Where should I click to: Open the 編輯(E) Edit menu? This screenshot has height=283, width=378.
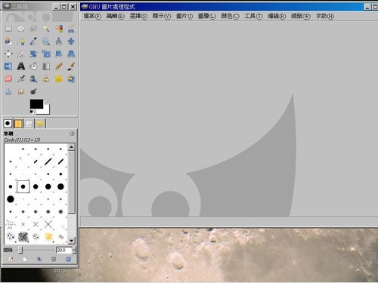point(116,17)
